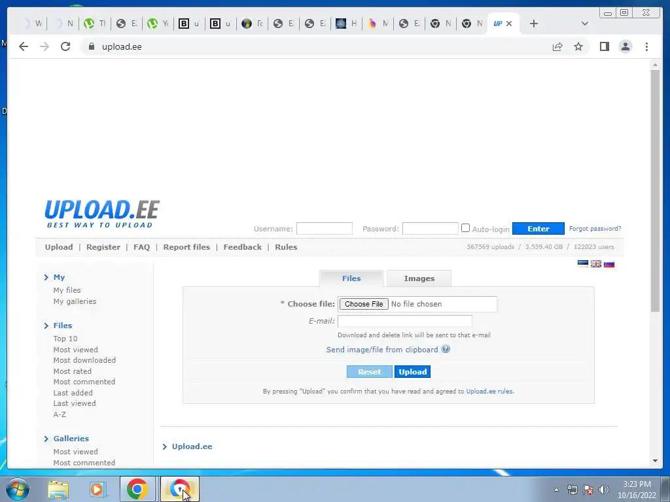Reload the upload.ee page
This screenshot has height=502, width=670.
(x=65, y=46)
